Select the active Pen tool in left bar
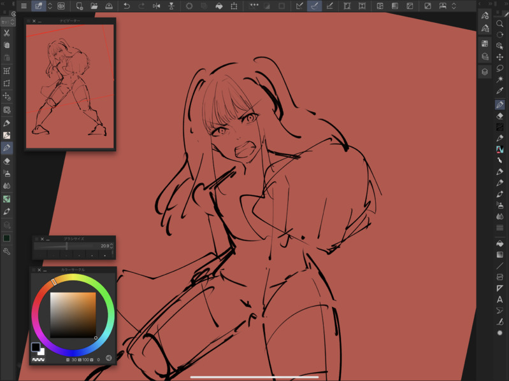Viewport: 509px width, 381px height. click(6, 148)
